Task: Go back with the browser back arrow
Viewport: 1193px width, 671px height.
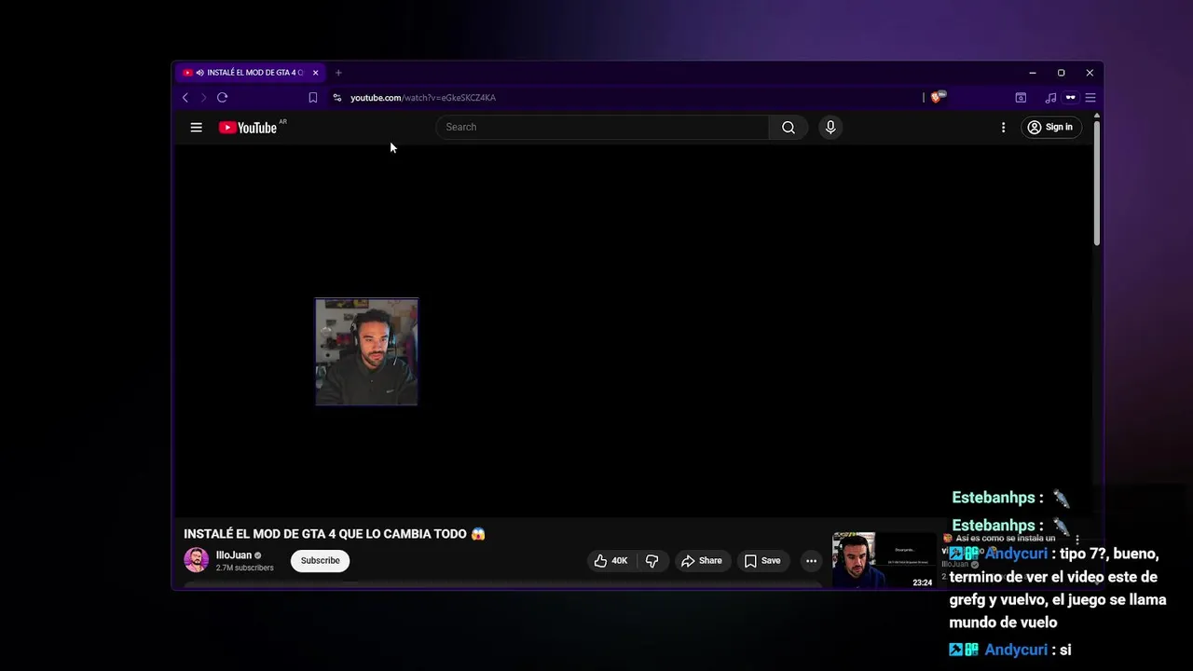Action: (185, 98)
